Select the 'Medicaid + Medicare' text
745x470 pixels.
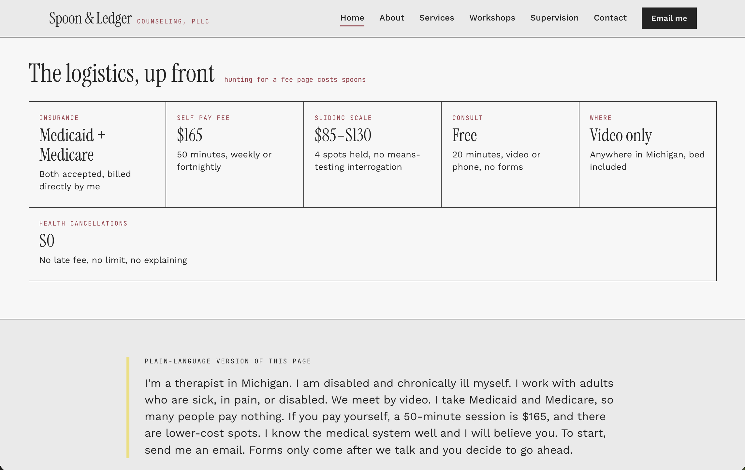[x=72, y=145]
